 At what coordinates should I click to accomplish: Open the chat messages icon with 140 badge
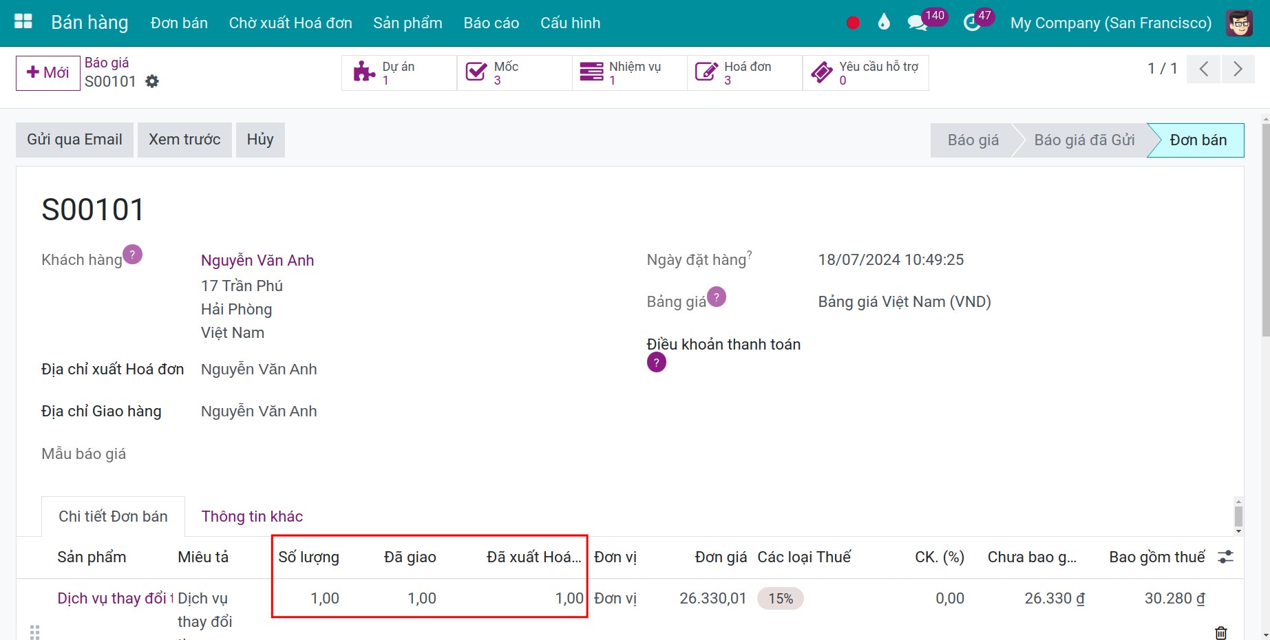[x=918, y=23]
